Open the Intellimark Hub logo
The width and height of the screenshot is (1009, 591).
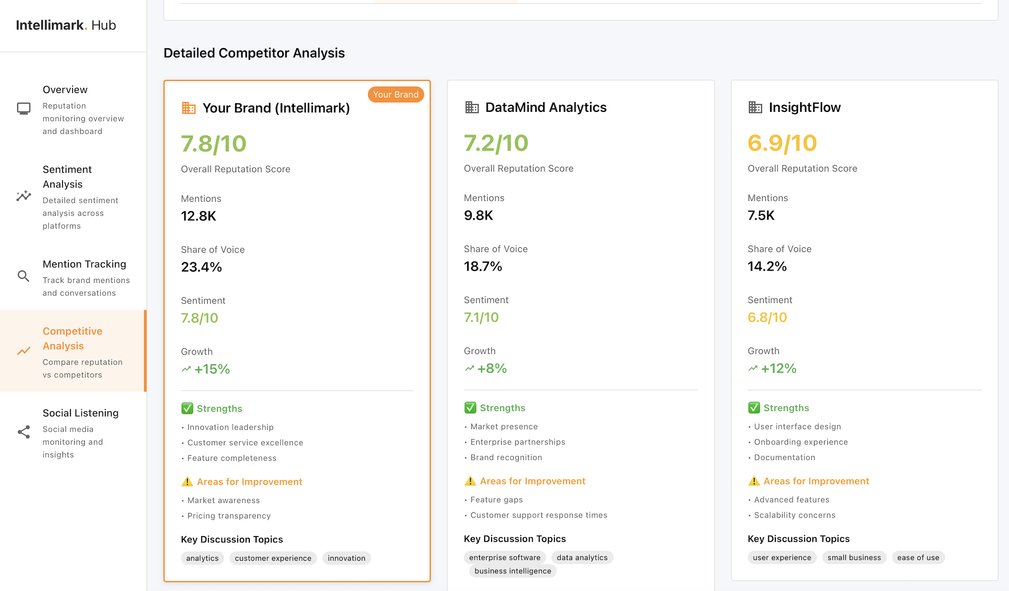click(x=66, y=25)
